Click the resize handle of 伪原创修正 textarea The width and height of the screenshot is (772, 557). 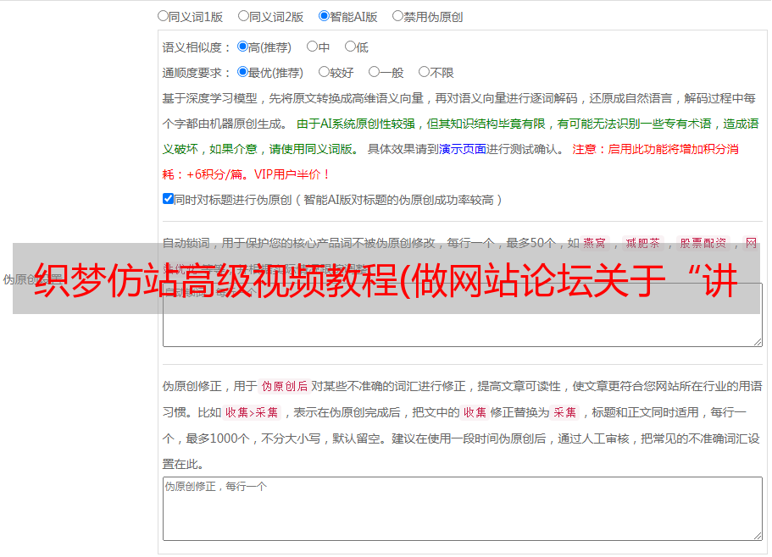click(757, 535)
